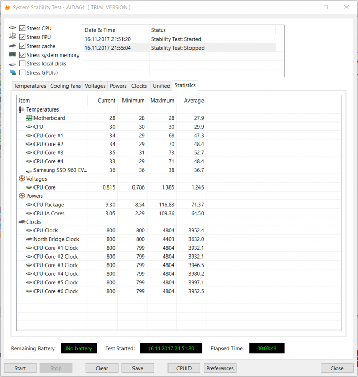Uncheck the Stress FPU checkbox

(23, 37)
